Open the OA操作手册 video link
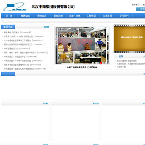The width and height of the screenshot is (145, 145). click(x=121, y=67)
